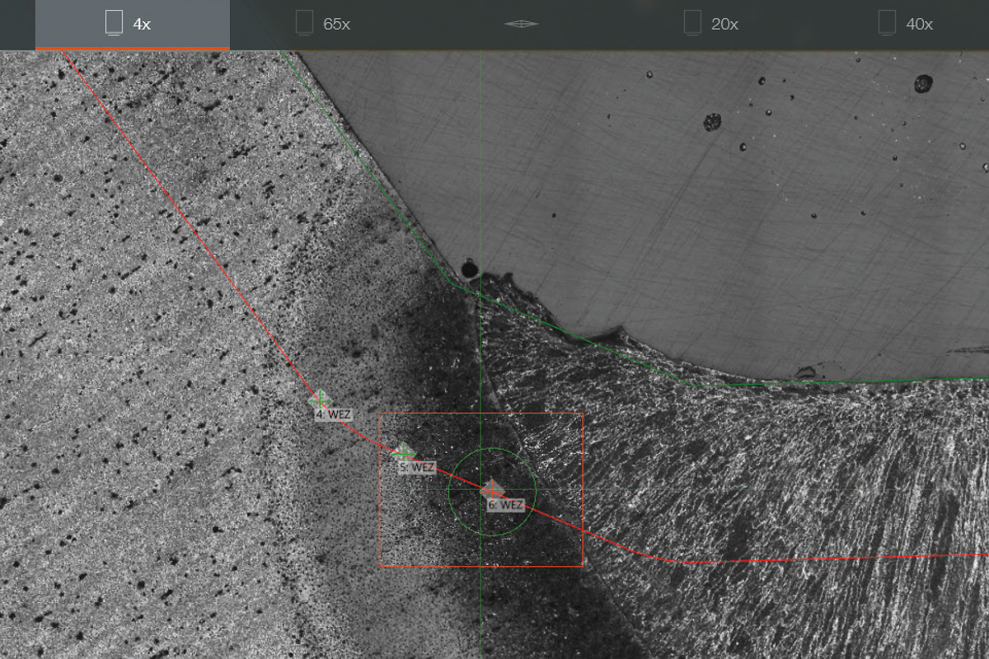The height and width of the screenshot is (659, 989).
Task: Select the green crosshair marker for point 5
Action: 403,451
